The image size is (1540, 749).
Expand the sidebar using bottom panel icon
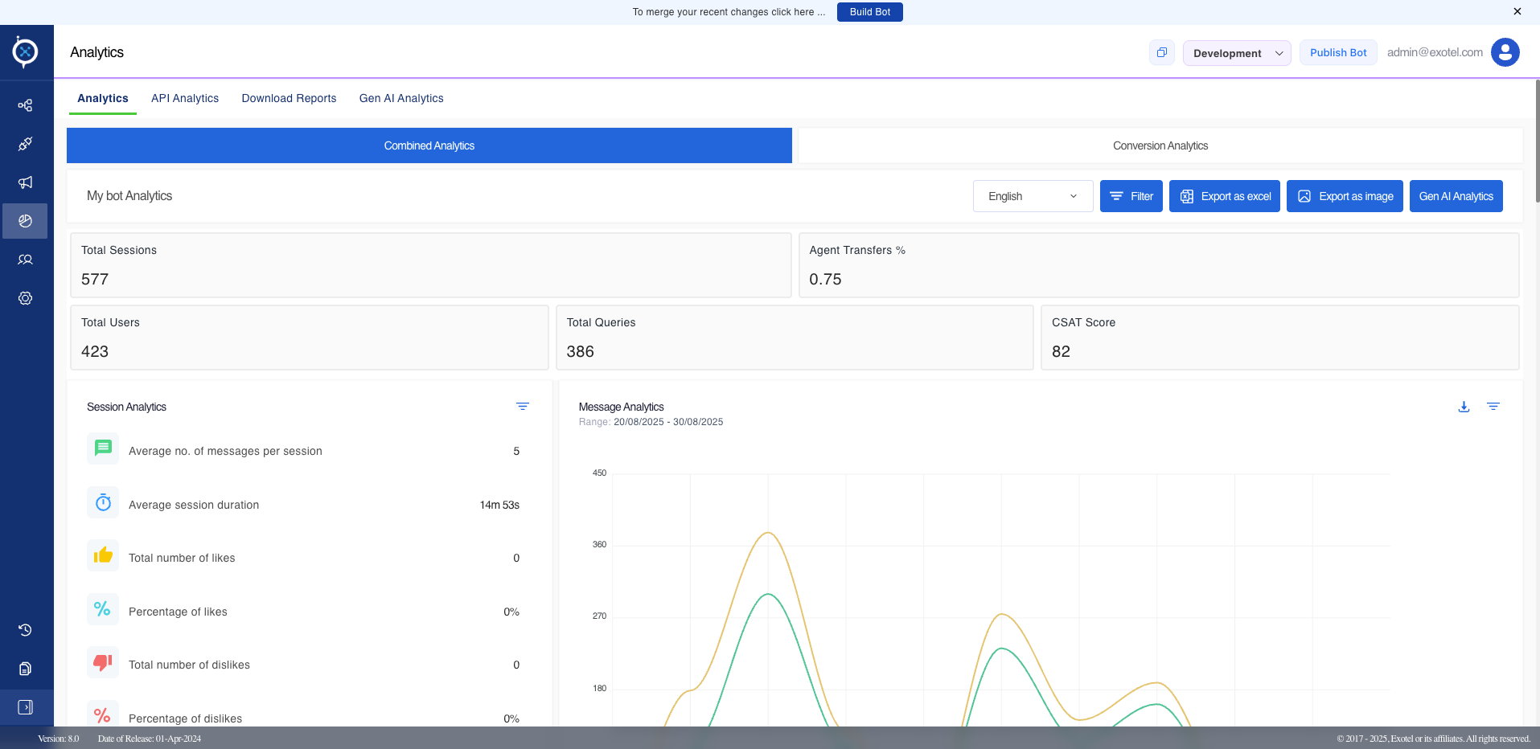[25, 707]
